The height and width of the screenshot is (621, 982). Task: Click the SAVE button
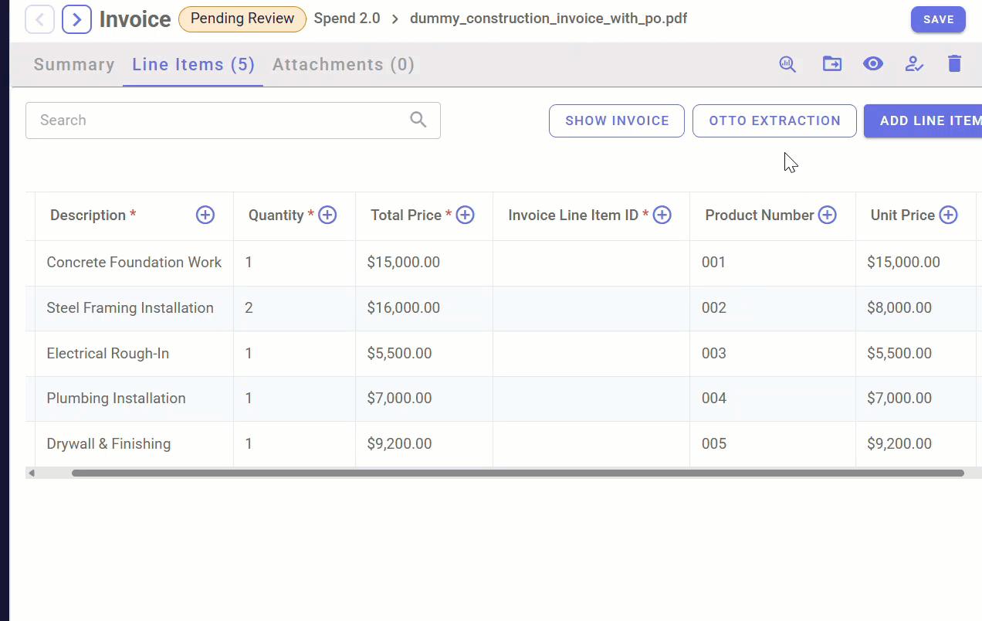938,19
